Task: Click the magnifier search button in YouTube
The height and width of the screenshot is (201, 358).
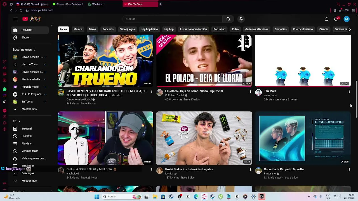Action: click(x=229, y=19)
